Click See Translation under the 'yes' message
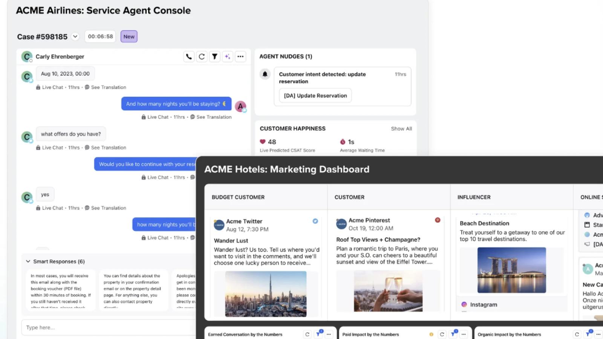 click(x=109, y=208)
